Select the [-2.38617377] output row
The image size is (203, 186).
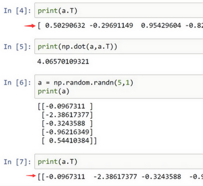point(67,115)
